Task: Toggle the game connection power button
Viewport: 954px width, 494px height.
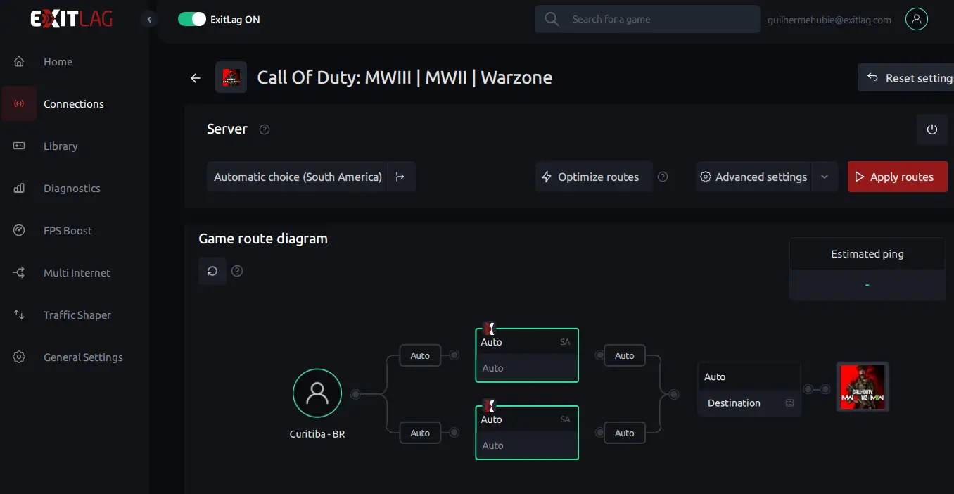Action: [932, 129]
